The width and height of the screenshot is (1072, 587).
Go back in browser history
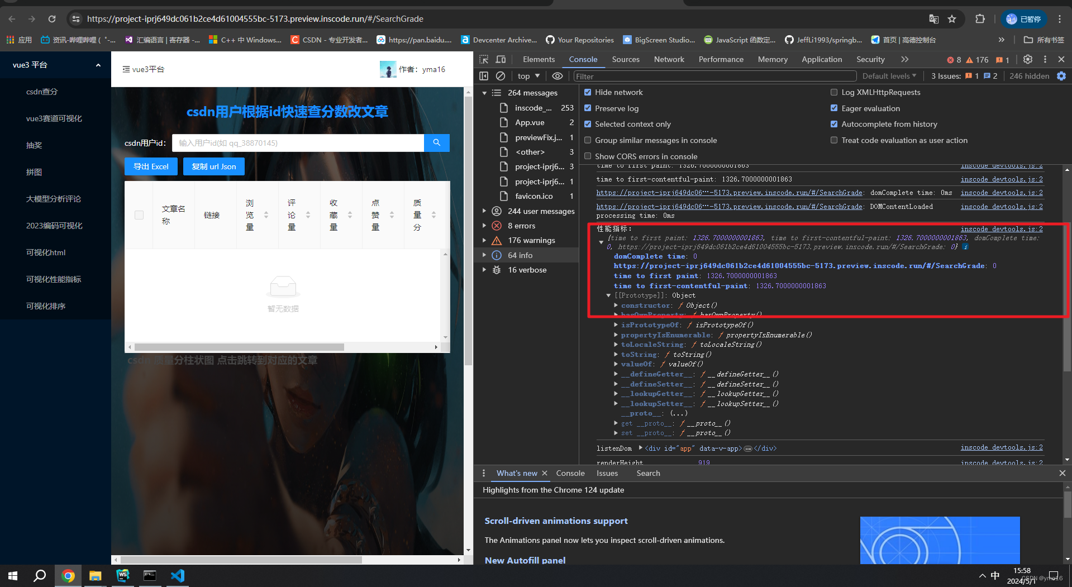pyautogui.click(x=12, y=19)
